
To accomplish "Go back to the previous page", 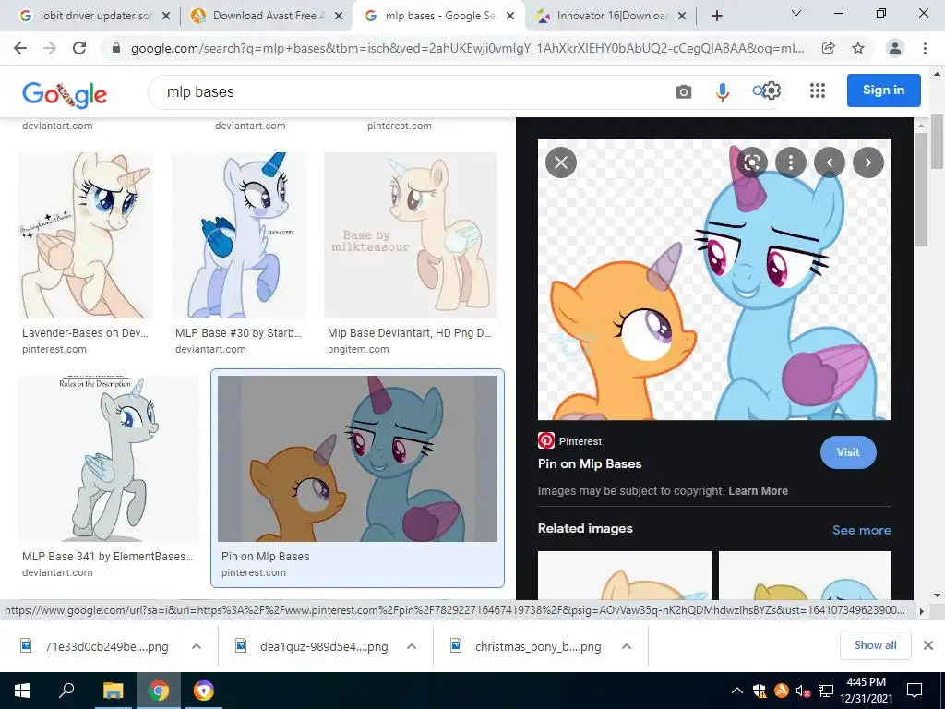I will (x=20, y=48).
